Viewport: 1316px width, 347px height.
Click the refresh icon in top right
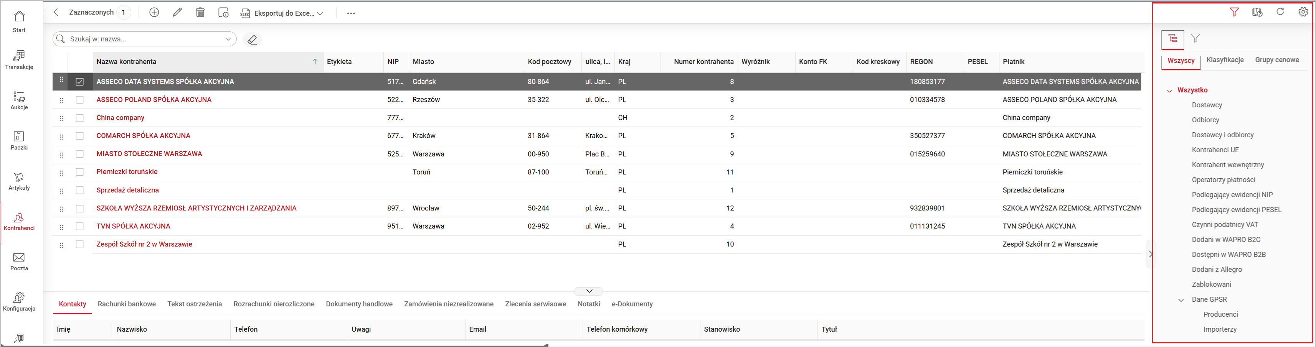[x=1280, y=12]
